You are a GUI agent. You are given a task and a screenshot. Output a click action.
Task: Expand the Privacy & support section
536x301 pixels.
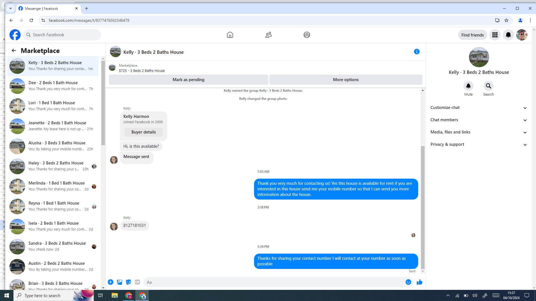pyautogui.click(x=478, y=144)
